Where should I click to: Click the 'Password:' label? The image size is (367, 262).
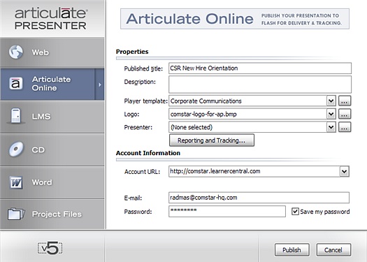(138, 212)
